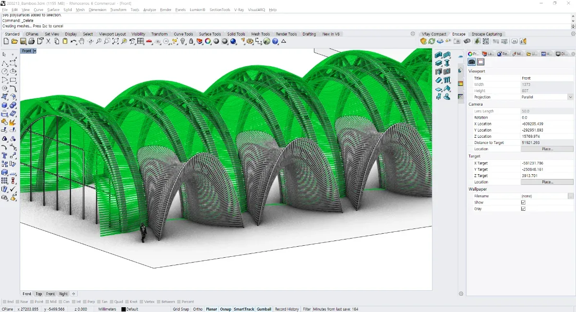Image resolution: width=576 pixels, height=312 pixels.
Task: Switch to the Curve Tools toolbar tab
Action: [x=183, y=34]
